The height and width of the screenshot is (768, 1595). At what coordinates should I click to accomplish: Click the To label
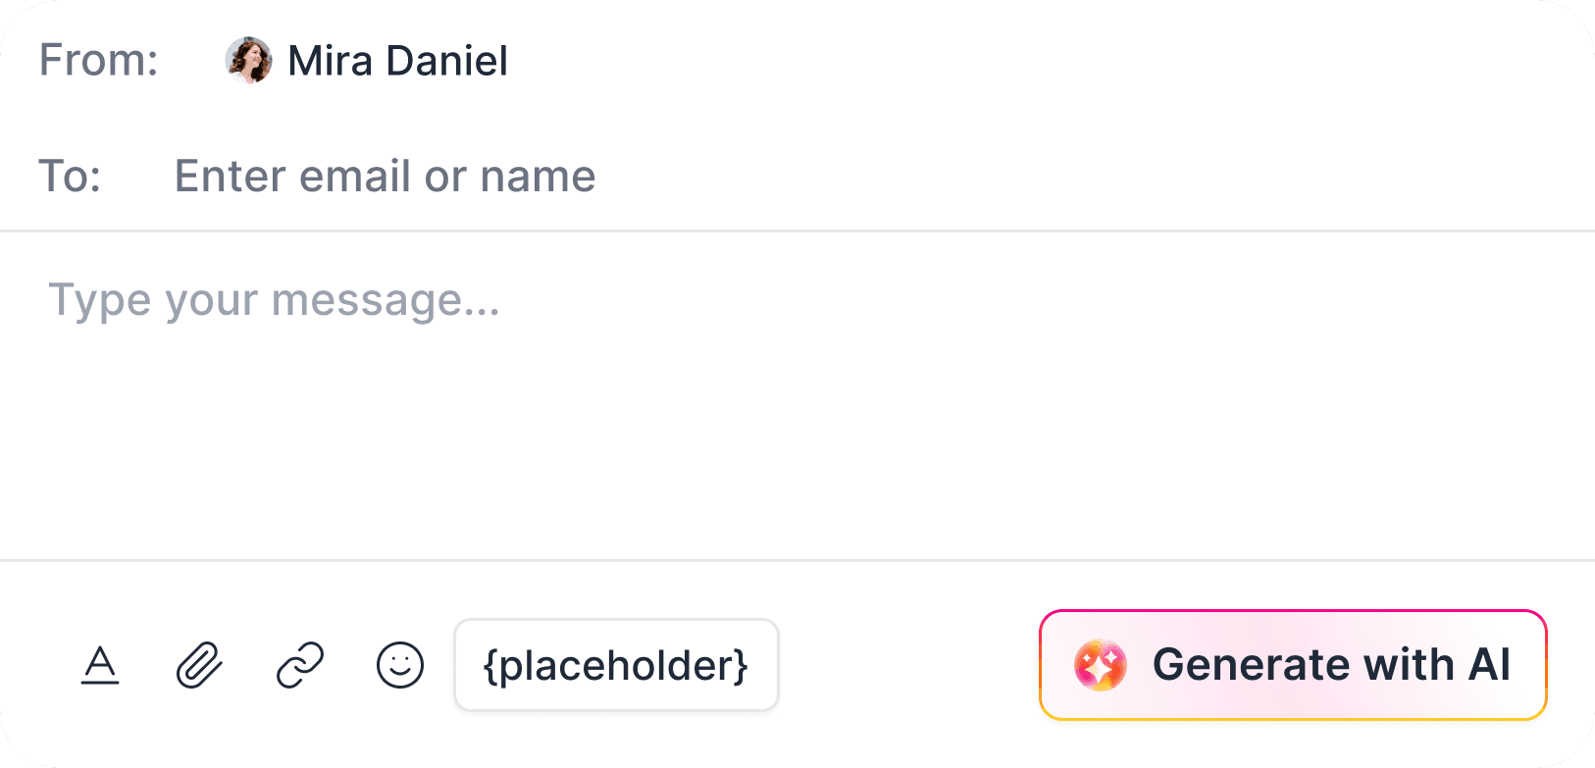click(71, 177)
